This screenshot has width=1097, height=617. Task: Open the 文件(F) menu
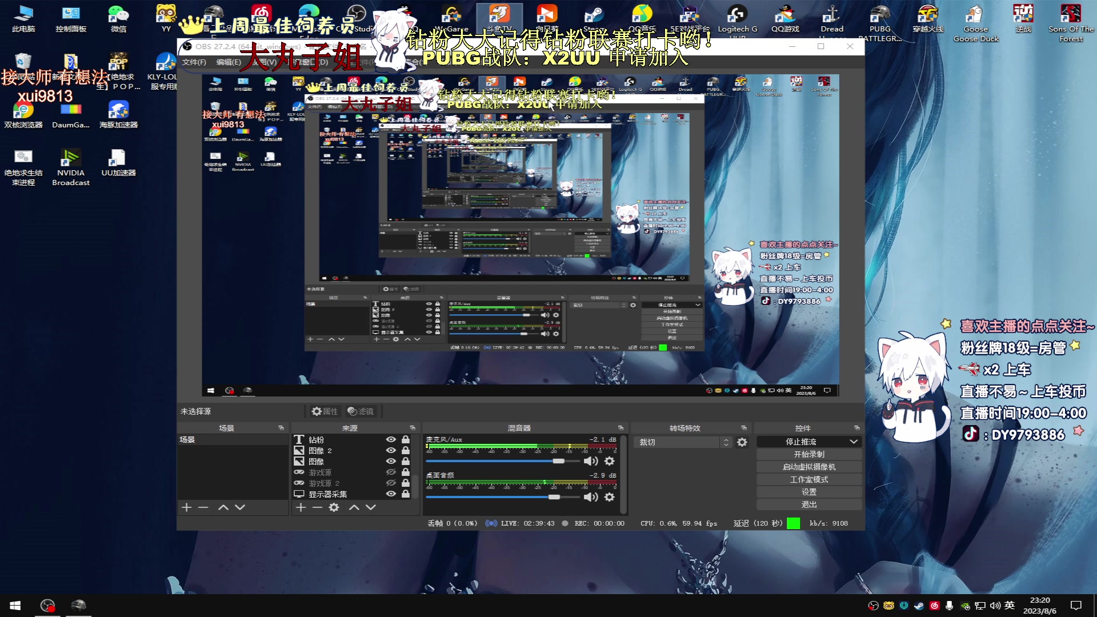coord(194,62)
